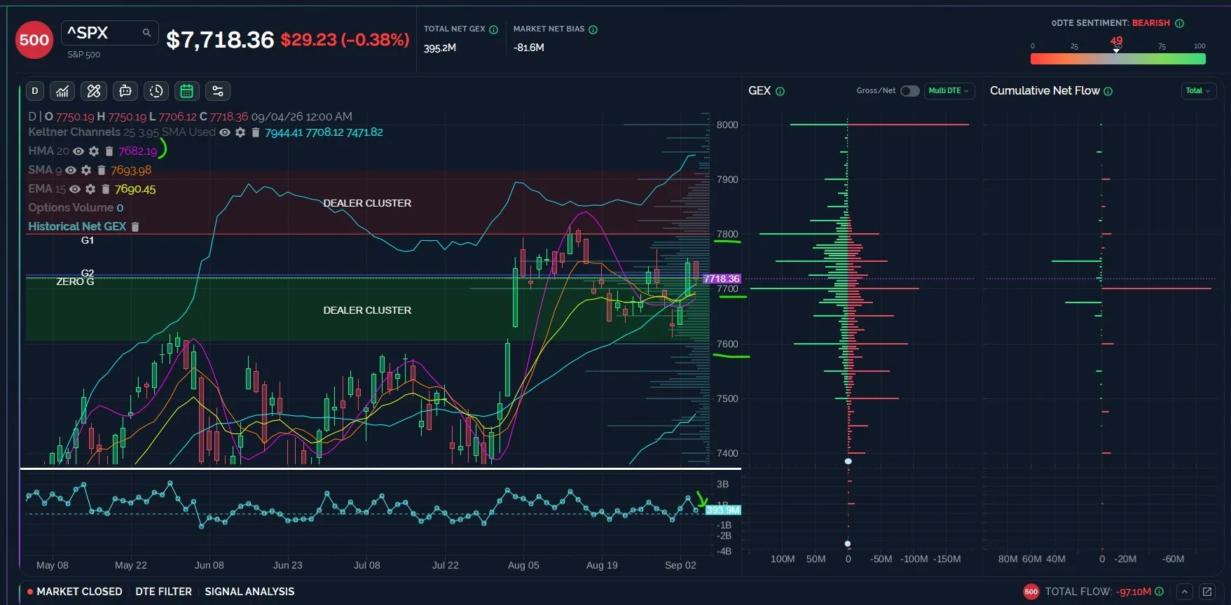The height and width of the screenshot is (605, 1231).
Task: Open the Total dropdown in Cumulative Net Flow
Action: [1198, 91]
